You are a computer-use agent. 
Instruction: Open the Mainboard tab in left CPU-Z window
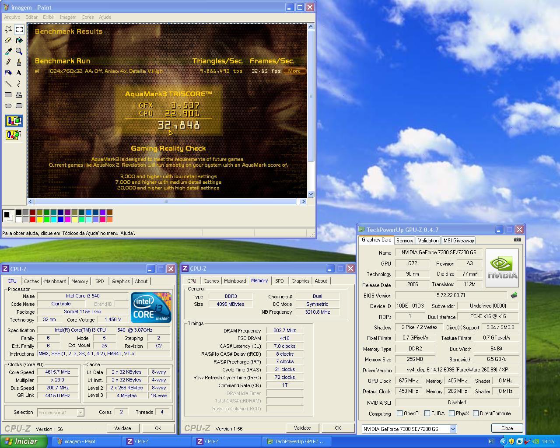tap(55, 281)
